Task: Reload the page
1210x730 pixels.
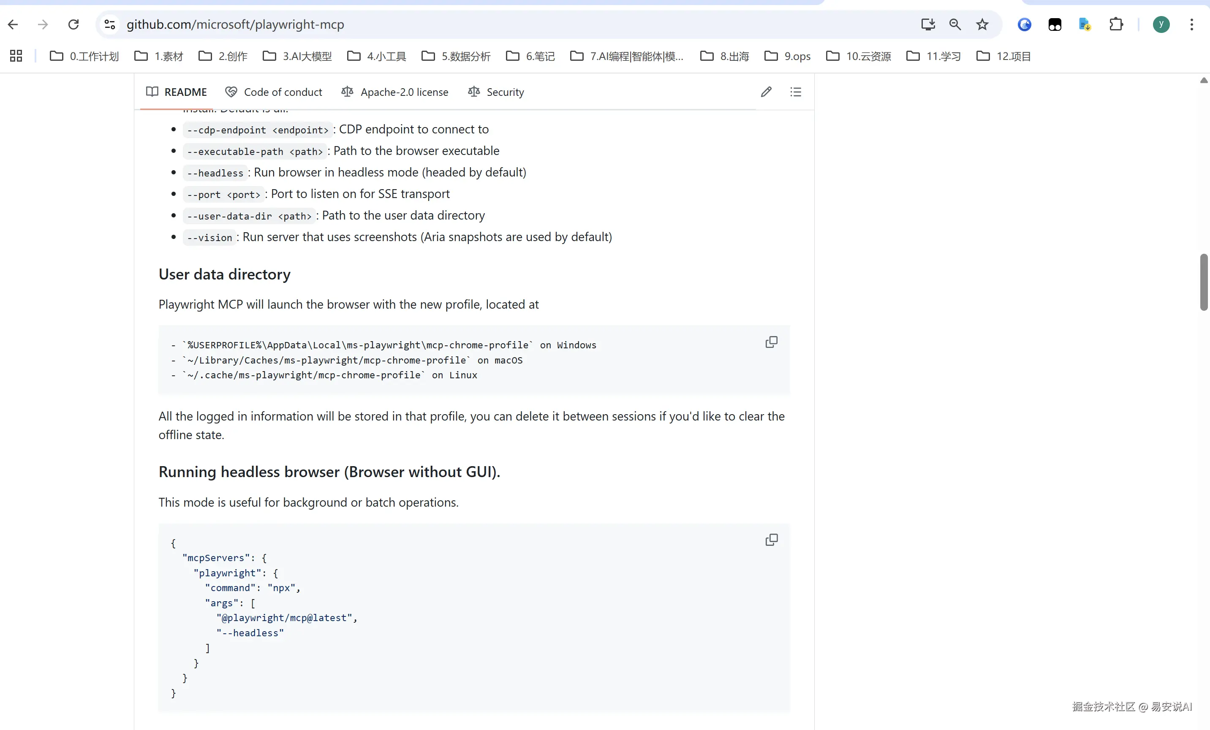Action: point(73,24)
